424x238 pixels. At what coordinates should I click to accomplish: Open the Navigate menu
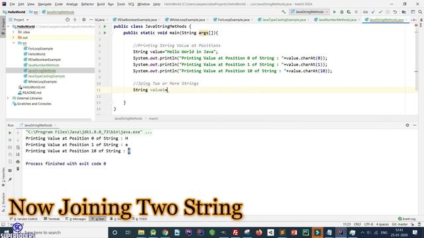(x=44, y=4)
